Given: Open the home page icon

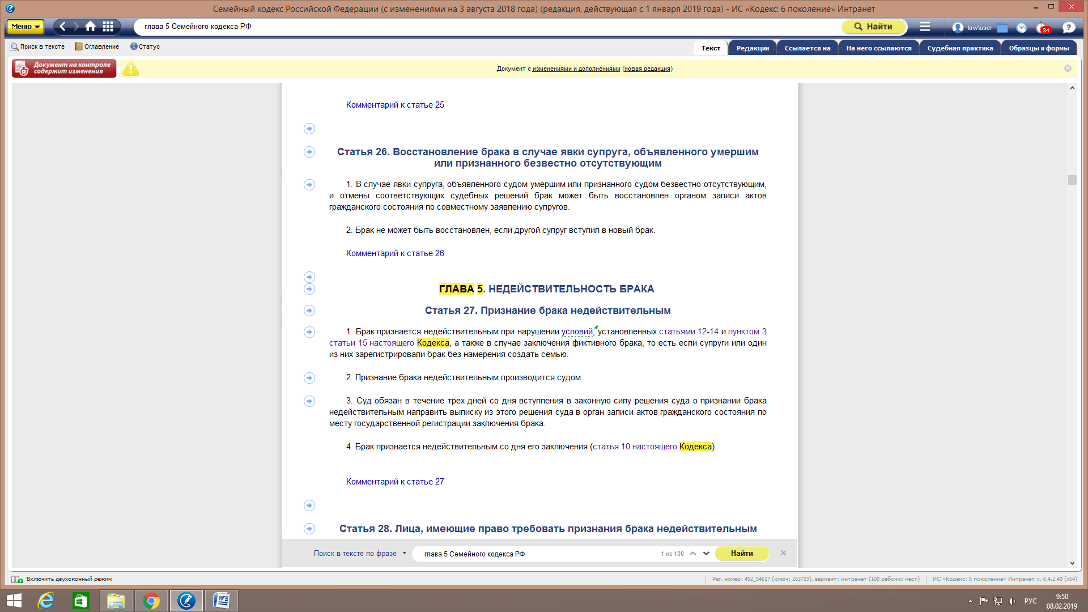Looking at the screenshot, I should [x=91, y=26].
